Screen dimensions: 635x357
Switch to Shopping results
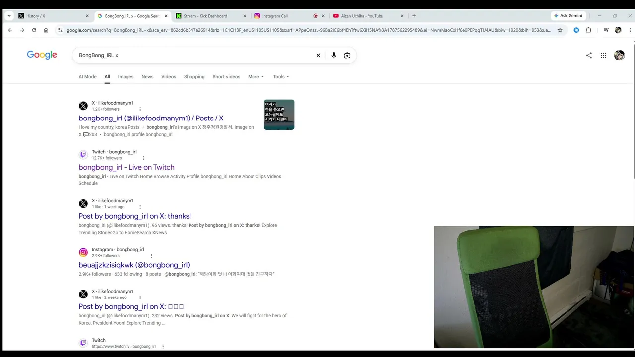194,77
